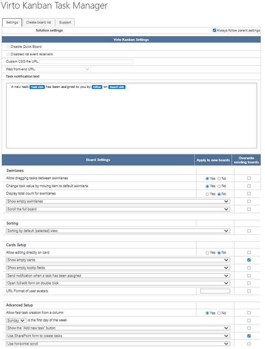Image resolution: width=265 pixels, height=349 pixels.
Task: Click the Swimlanes section label
Action: coord(15,171)
